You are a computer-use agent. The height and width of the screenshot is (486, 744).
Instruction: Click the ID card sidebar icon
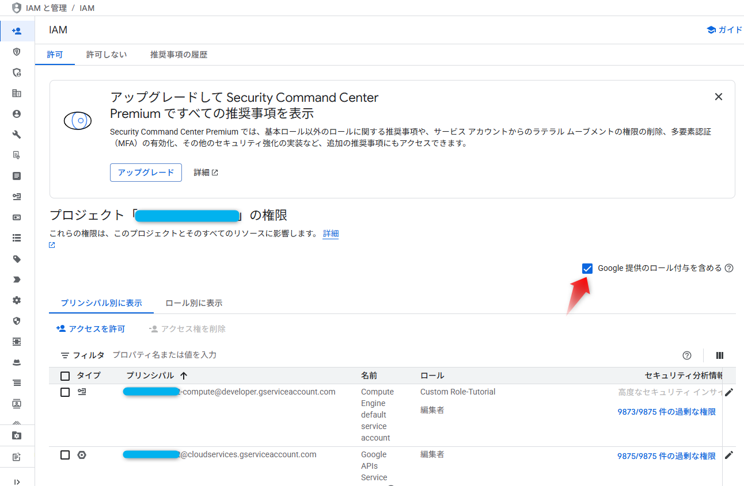point(17,217)
